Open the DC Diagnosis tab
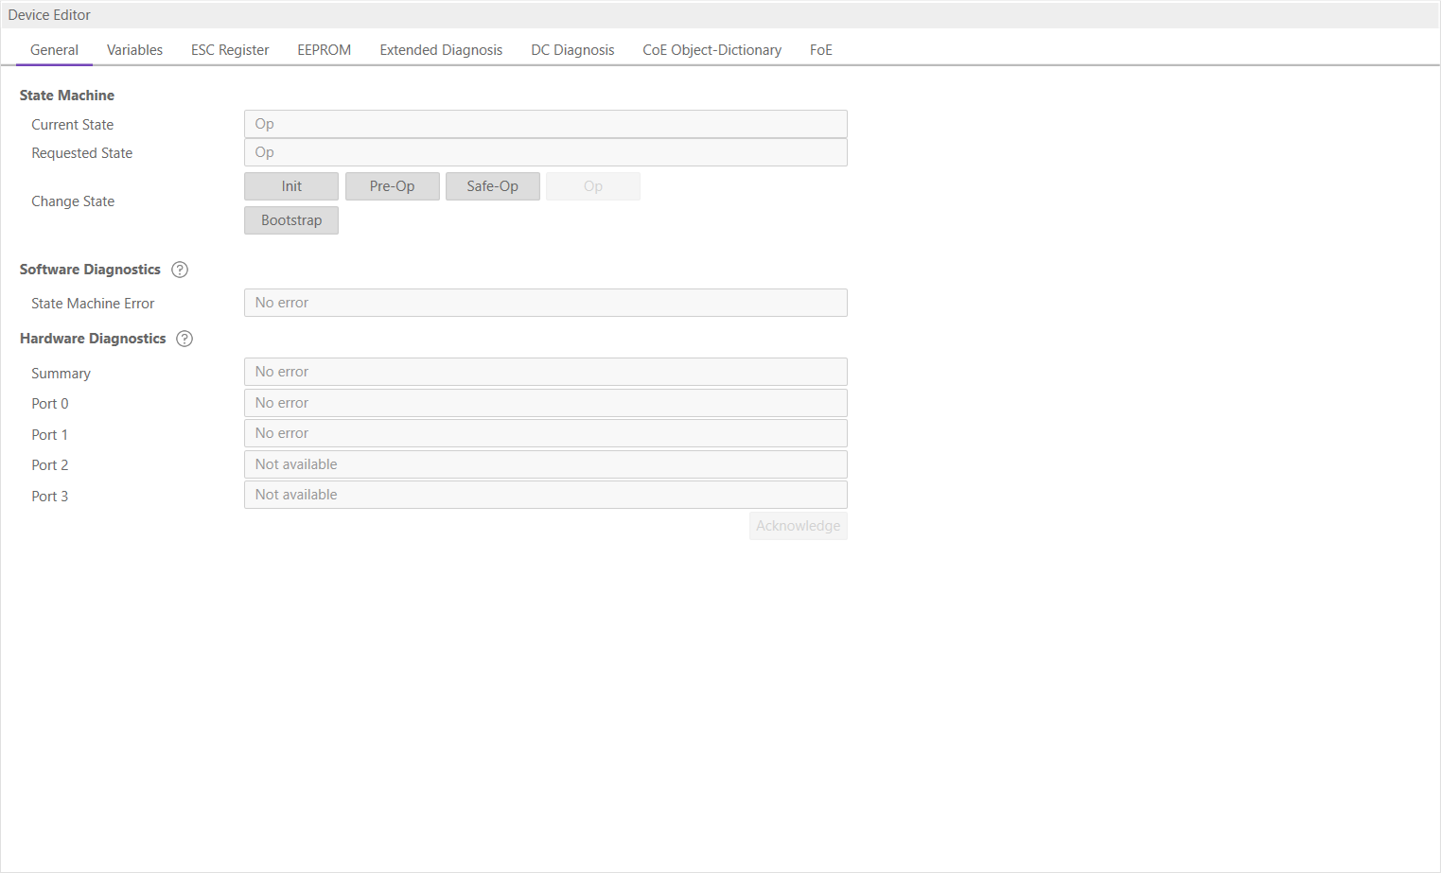The height and width of the screenshot is (873, 1441). tap(572, 50)
